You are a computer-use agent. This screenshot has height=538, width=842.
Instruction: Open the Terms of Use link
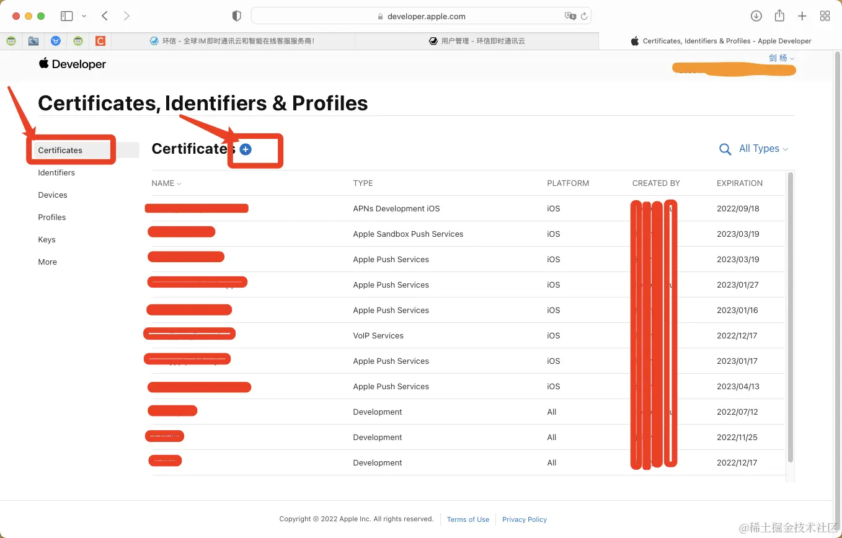pyautogui.click(x=468, y=519)
